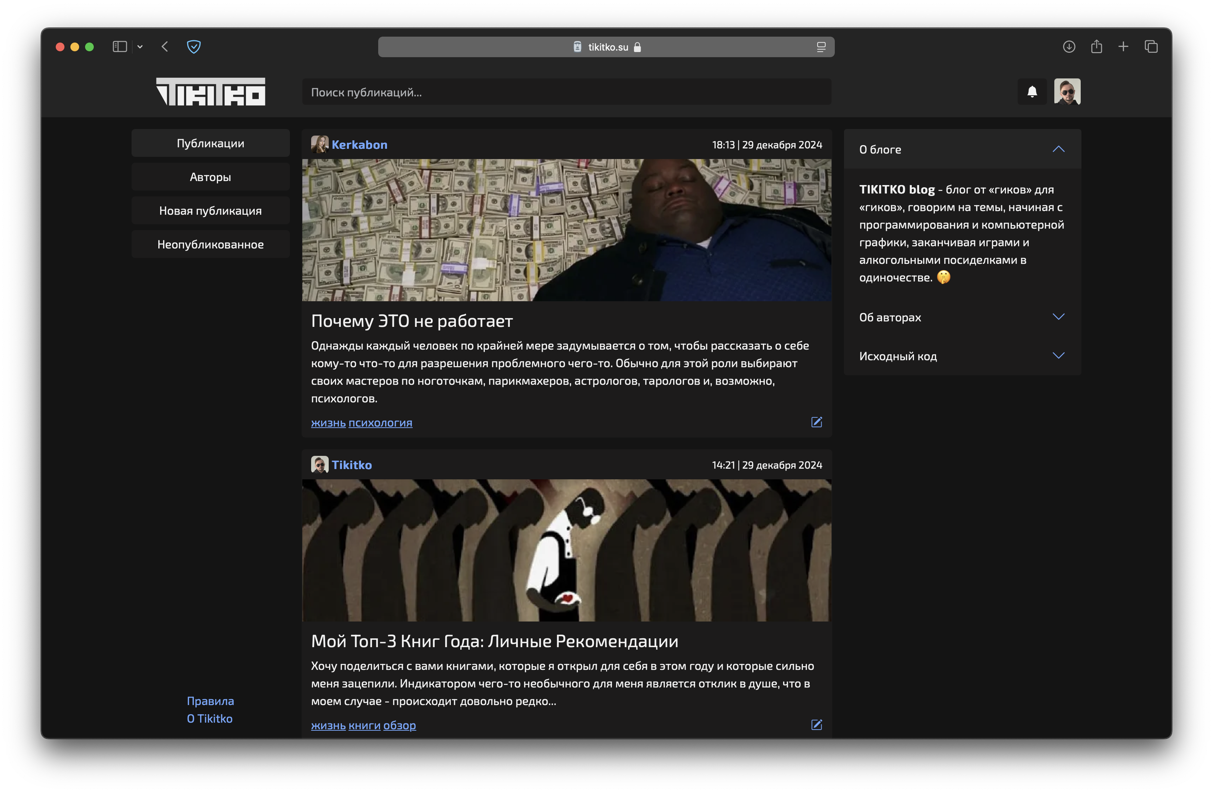Expand the 'Об авторах' section
The height and width of the screenshot is (793, 1213).
(x=1058, y=317)
